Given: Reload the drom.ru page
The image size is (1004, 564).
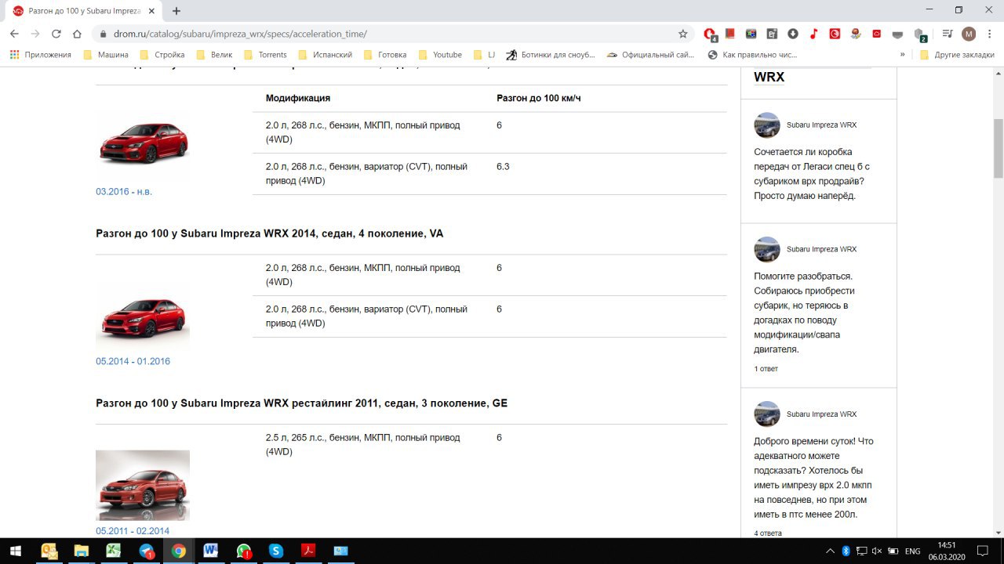Looking at the screenshot, I should (x=56, y=34).
